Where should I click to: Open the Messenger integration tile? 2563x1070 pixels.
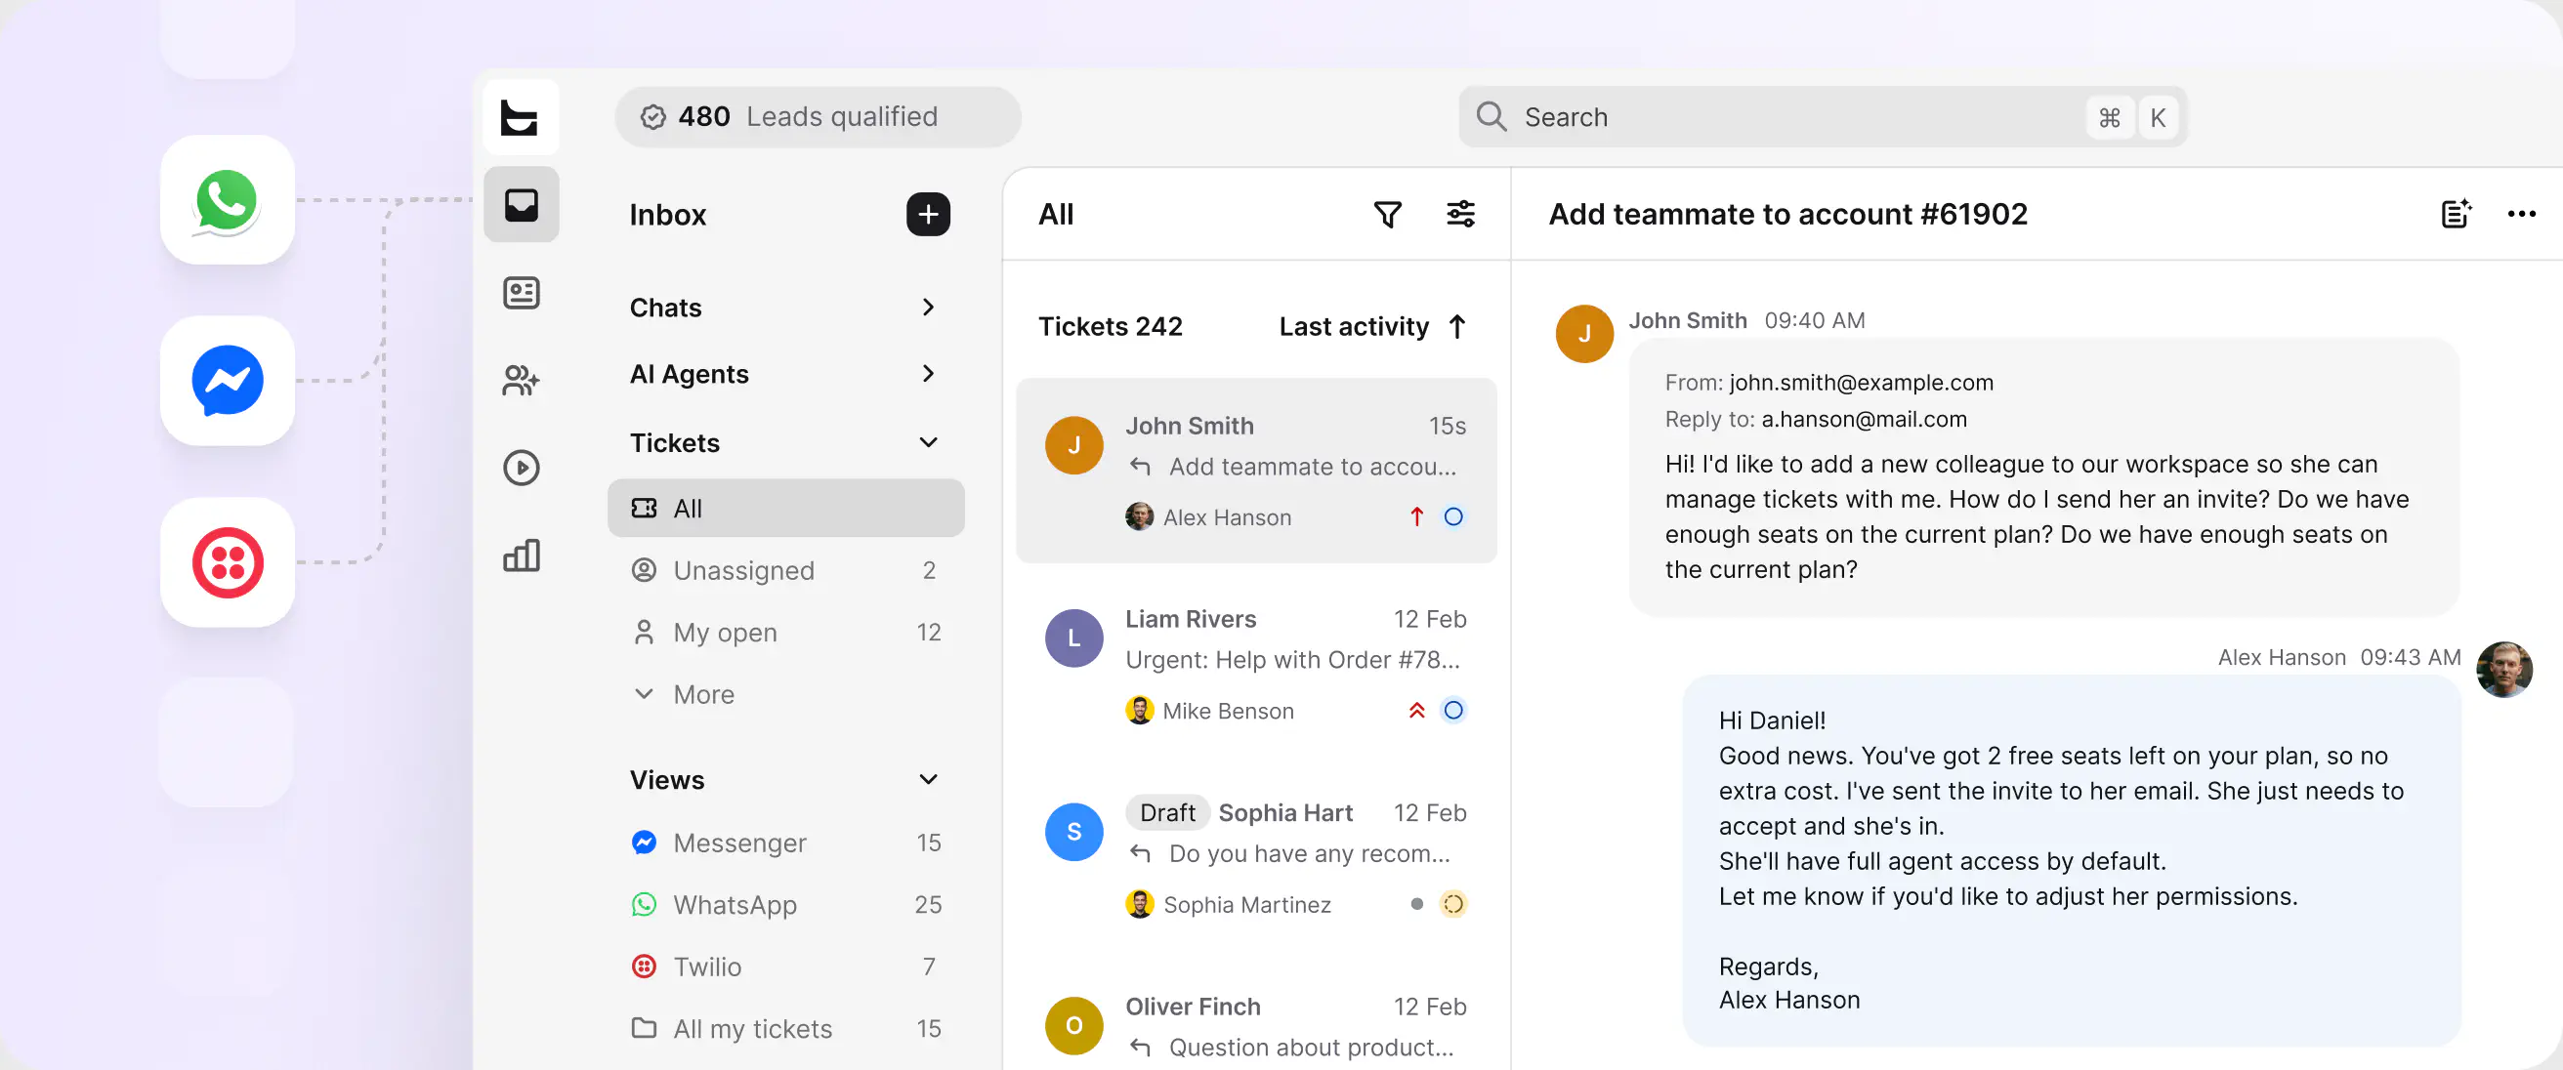[227, 381]
